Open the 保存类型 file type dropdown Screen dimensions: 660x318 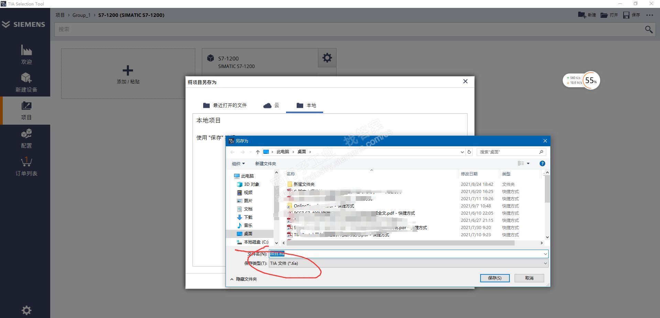pos(408,263)
